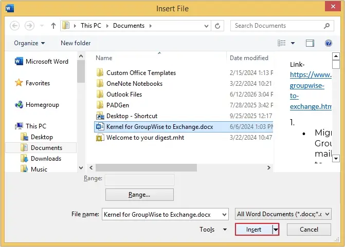This screenshot has width=345, height=247.
Task: Select Music in navigation pane
Action: tap(34, 169)
